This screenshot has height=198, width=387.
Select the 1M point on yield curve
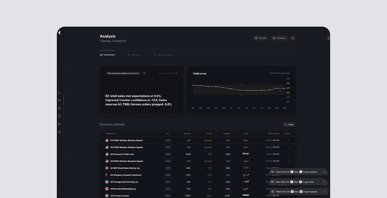[x=193, y=85]
